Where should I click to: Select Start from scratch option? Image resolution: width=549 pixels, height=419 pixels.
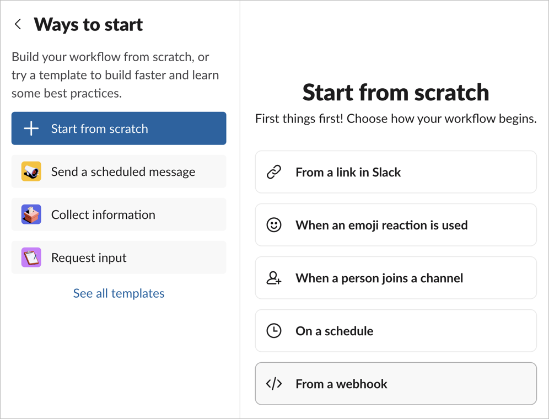(x=119, y=128)
